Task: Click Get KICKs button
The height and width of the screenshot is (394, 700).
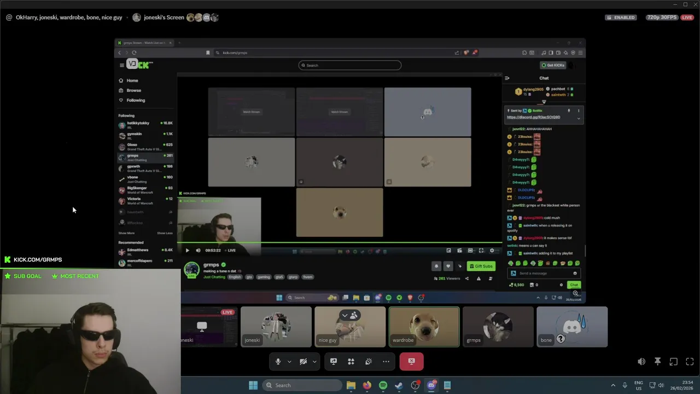Action: (553, 65)
